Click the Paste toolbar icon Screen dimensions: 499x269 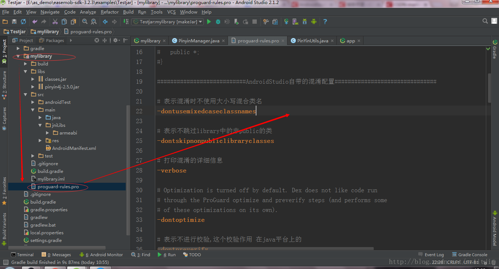click(x=73, y=22)
